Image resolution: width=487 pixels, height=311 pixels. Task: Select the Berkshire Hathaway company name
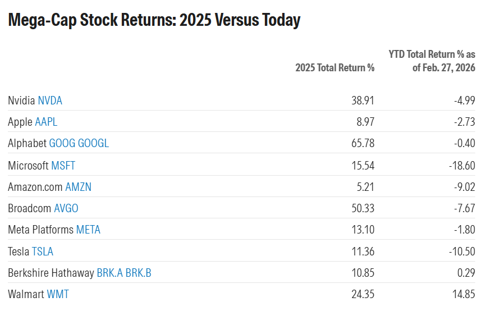[x=51, y=273]
